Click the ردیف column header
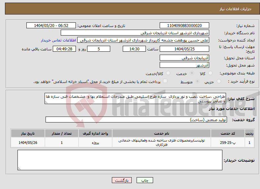 pyautogui.click(x=249, y=133)
